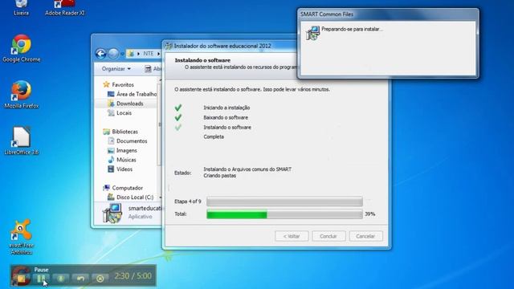
Task: Click the folder icon in Explorer's address bar
Action: (x=131, y=54)
